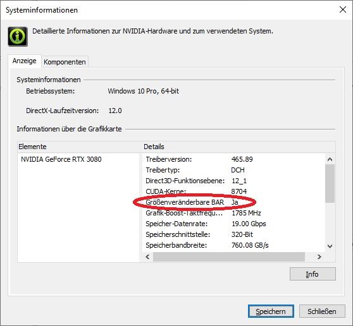The height and width of the screenshot is (326, 353).
Task: Click the details list scroll up arrow
Action: point(330,159)
